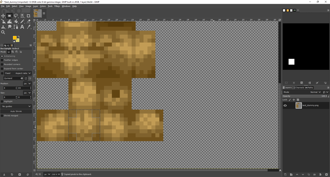Select the Smudge tool
The height and width of the screenshot is (177, 330).
10,27
